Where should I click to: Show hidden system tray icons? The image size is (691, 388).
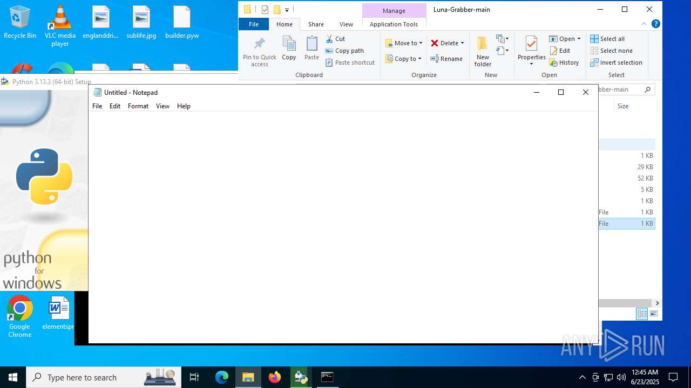pos(582,377)
